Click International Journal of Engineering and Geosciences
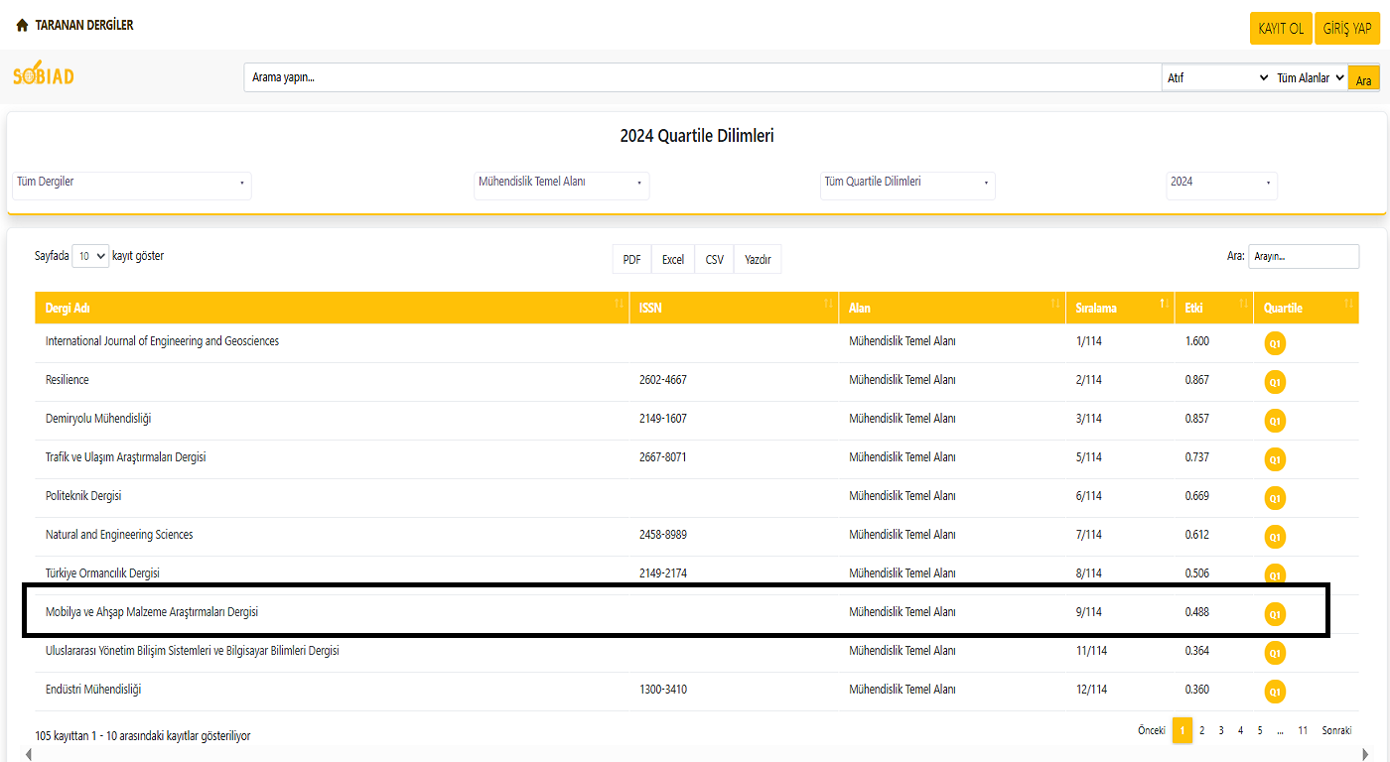Screen dimensions: 1390x762 pos(162,341)
